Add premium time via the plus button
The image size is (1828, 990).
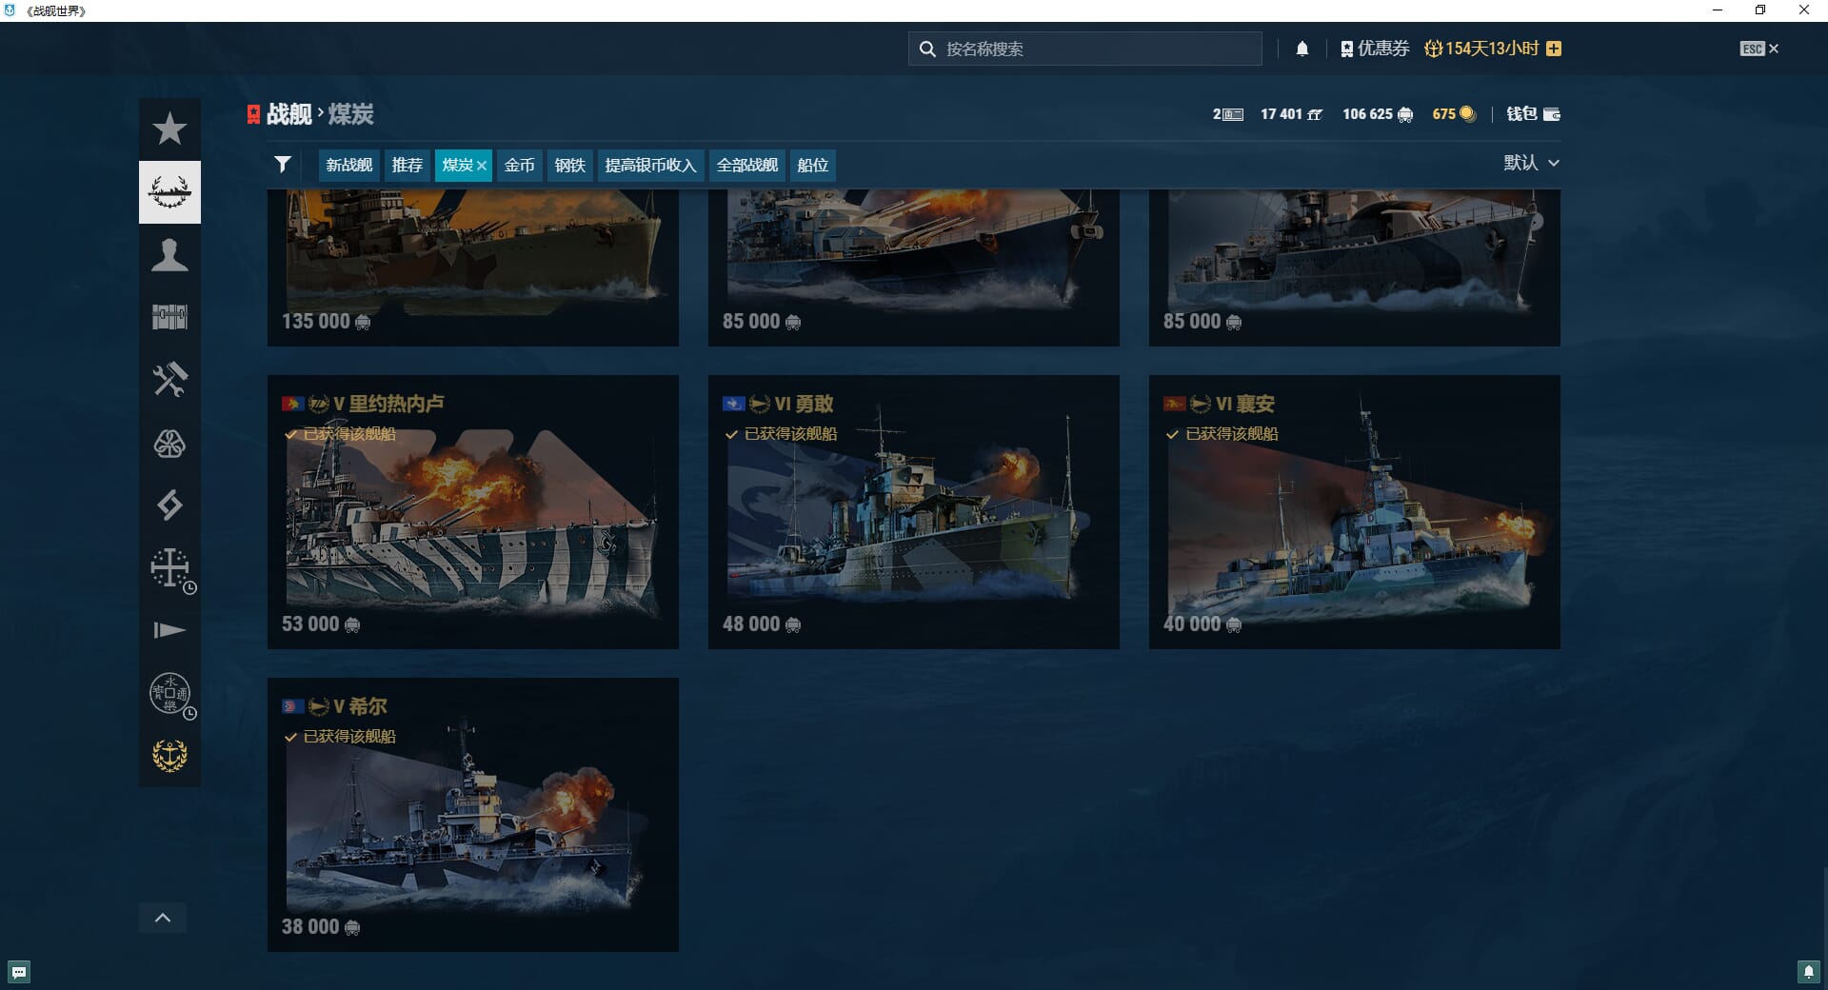1554,49
